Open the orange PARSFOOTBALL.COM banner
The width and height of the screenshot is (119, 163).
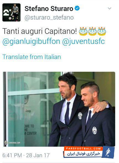[83, 149]
